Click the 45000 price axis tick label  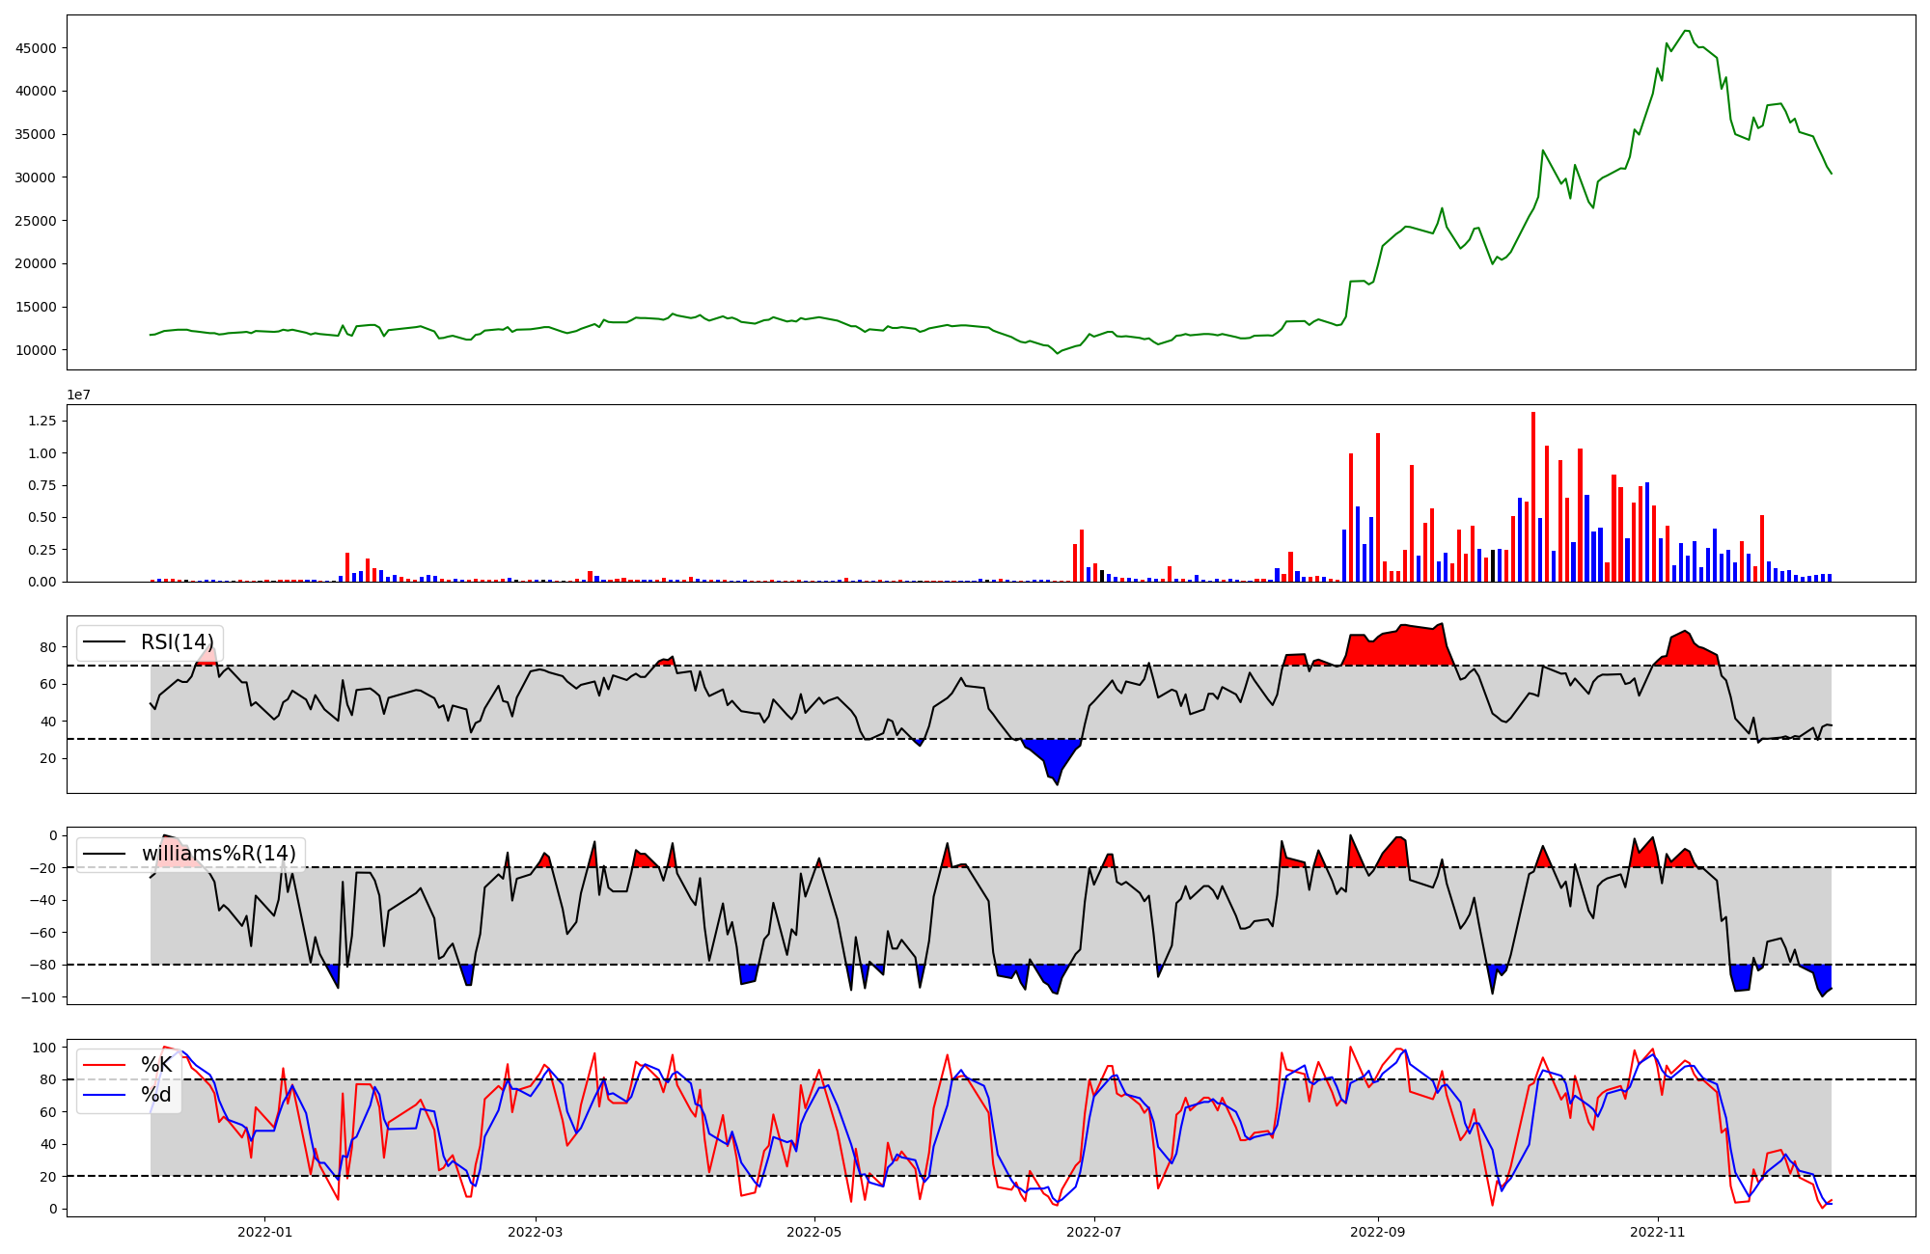[36, 48]
